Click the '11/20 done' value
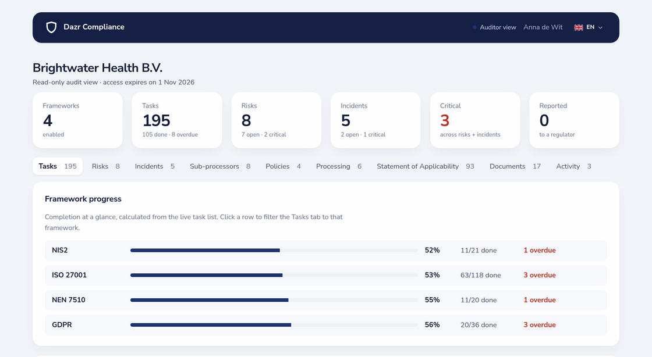Screen dimensions: 652x357 point(479,300)
